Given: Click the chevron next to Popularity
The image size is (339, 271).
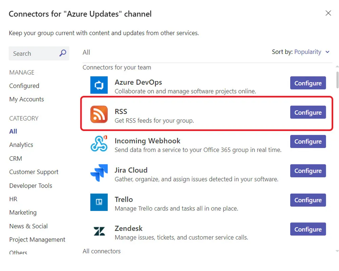Looking at the screenshot, I should (x=327, y=52).
